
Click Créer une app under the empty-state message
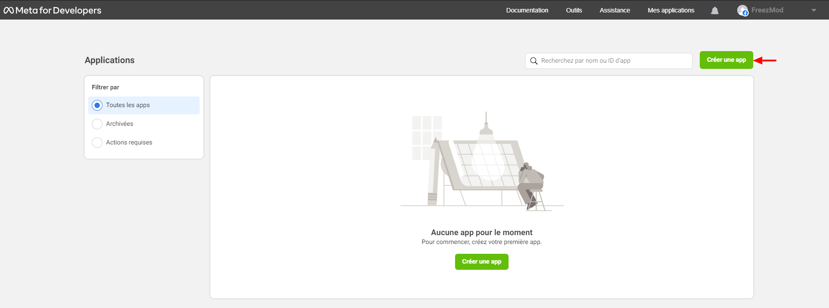(481, 262)
